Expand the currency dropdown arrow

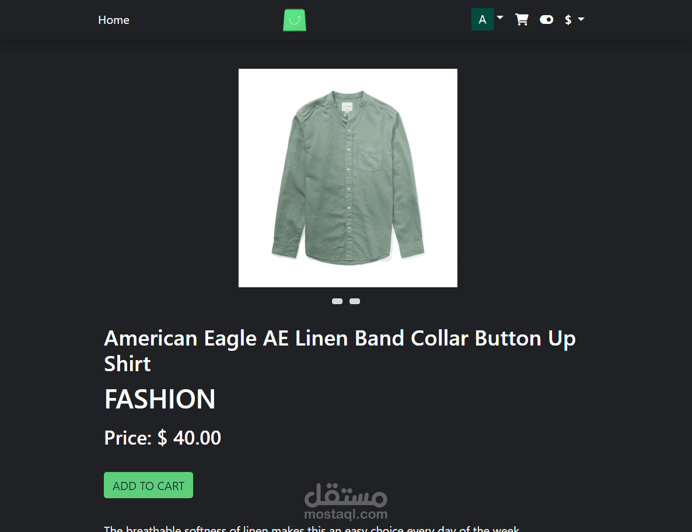coord(581,19)
